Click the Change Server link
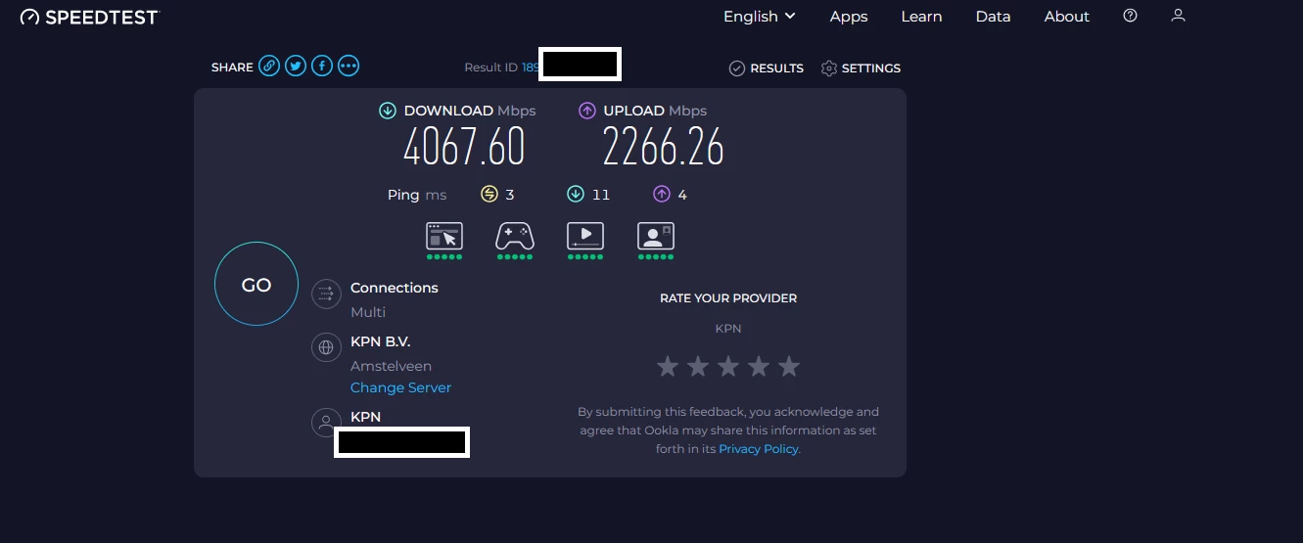 pos(401,387)
